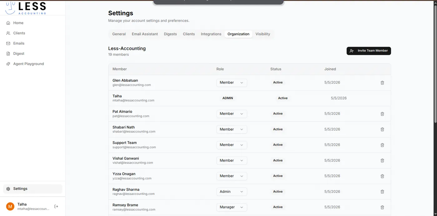Viewport: 437px width, 216px height.
Task: Click the Member column header
Action: pos(120,69)
